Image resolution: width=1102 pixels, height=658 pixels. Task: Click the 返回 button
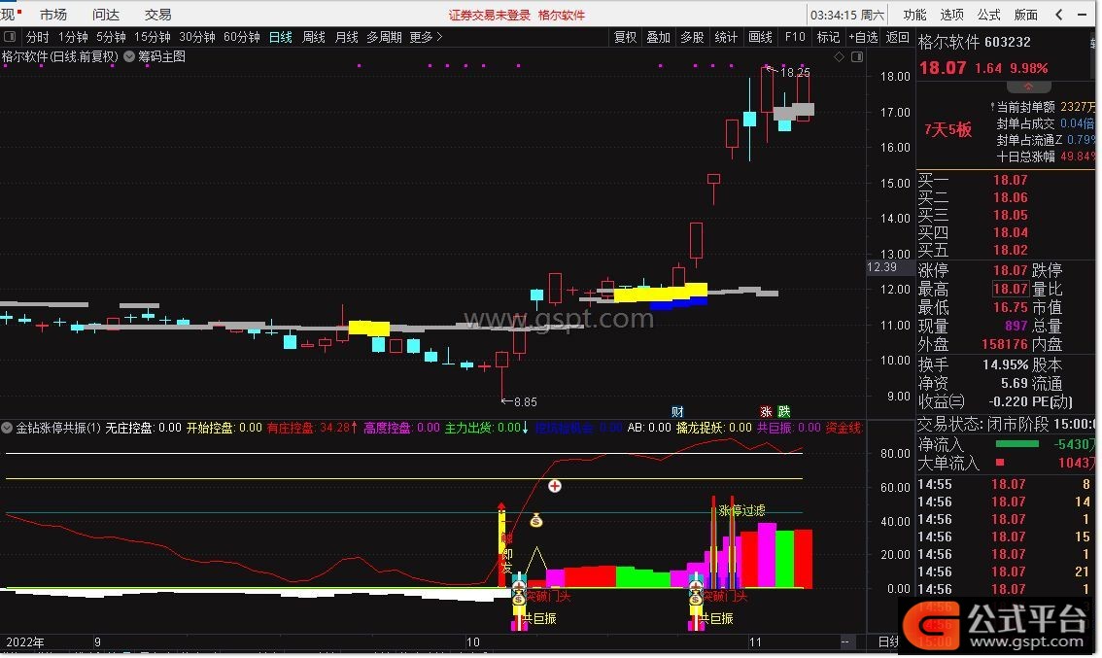coord(898,37)
